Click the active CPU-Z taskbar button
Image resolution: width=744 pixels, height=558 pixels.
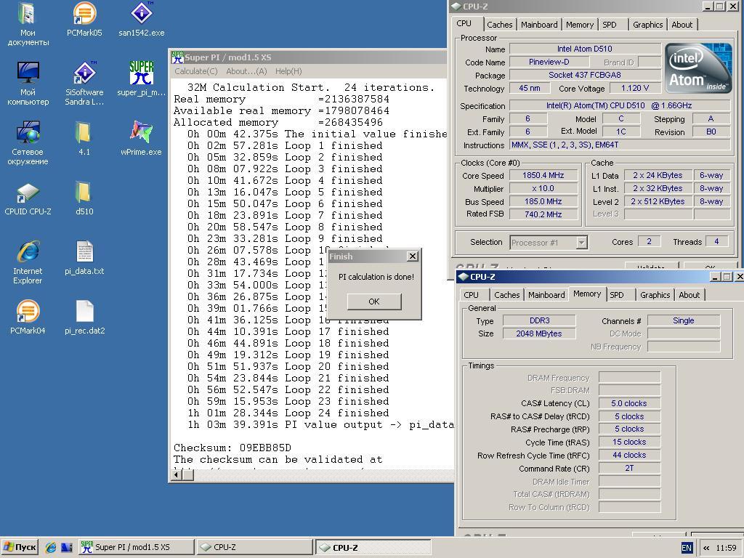pos(373,547)
